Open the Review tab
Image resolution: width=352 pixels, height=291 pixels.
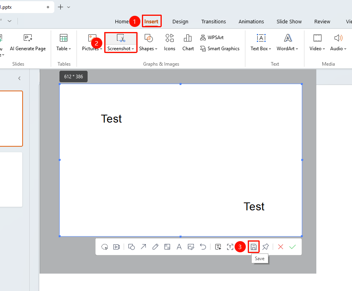click(x=322, y=21)
